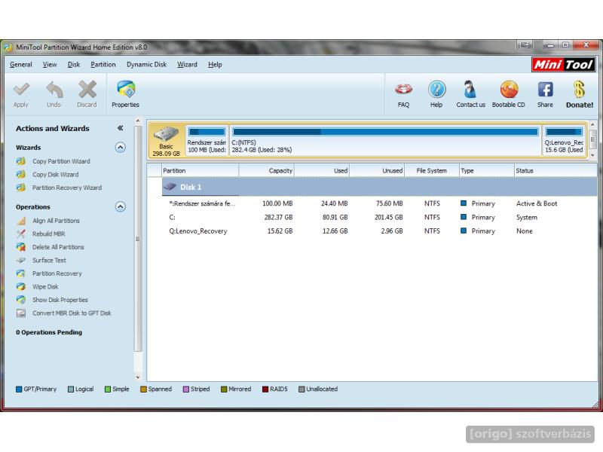Viewport: 603px width, 452px height.
Task: Sort by the Status column header
Action: click(x=556, y=170)
